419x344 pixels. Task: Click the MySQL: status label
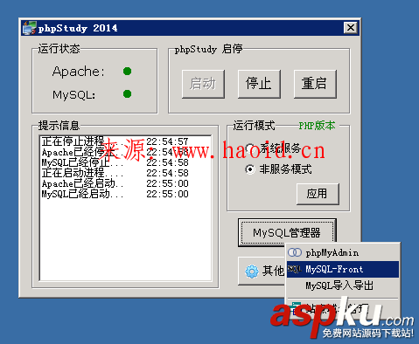73,94
